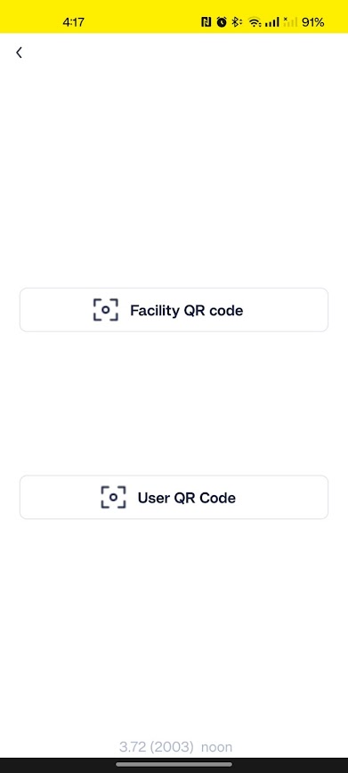Go back using the top-left chevron
Viewport: 348px width, 773px height.
click(19, 53)
